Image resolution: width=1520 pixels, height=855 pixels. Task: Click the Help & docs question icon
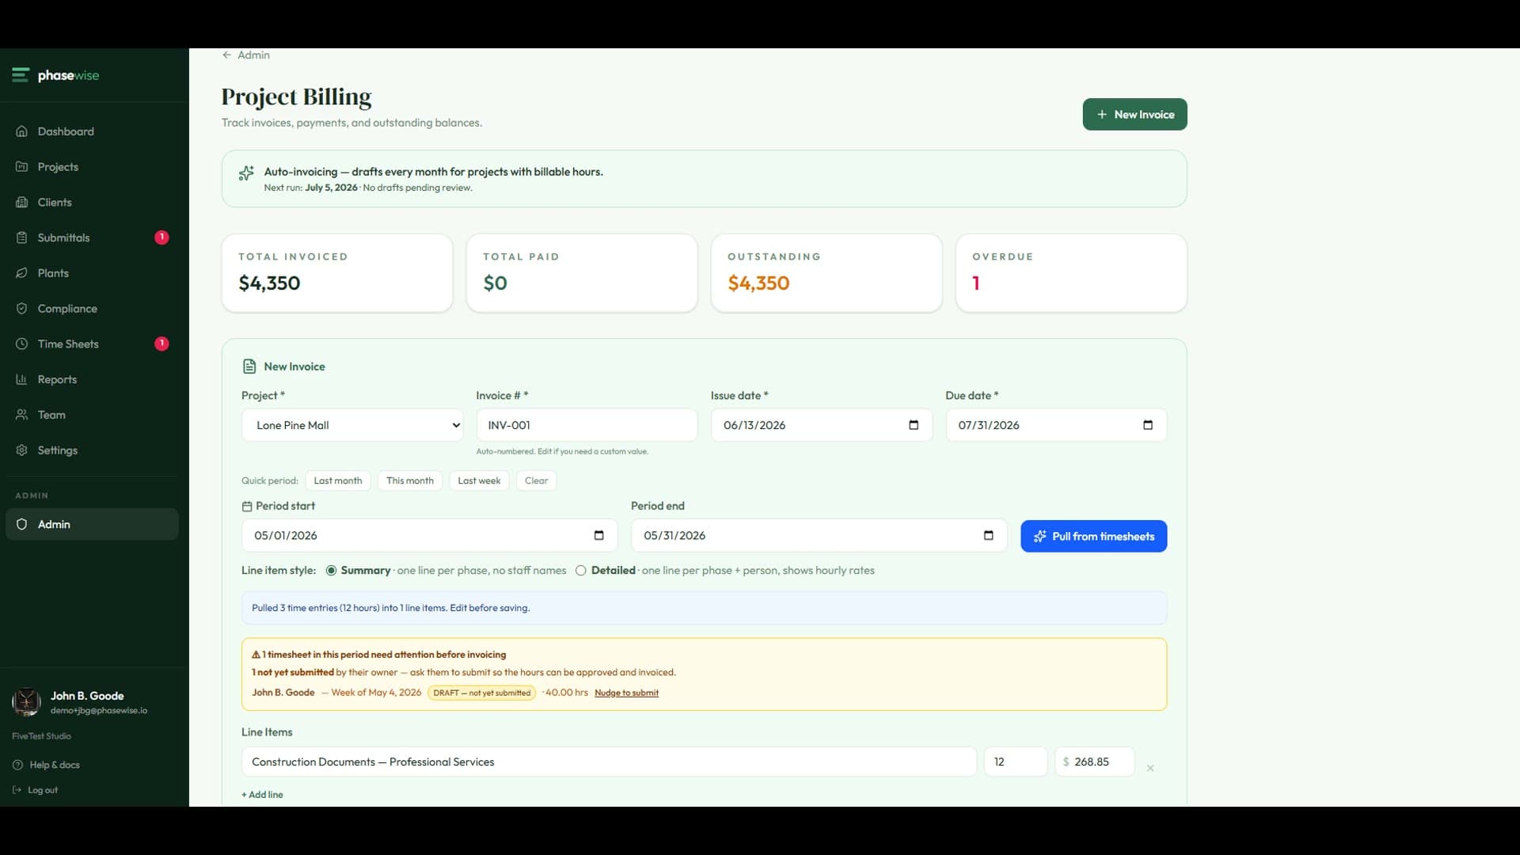click(17, 765)
